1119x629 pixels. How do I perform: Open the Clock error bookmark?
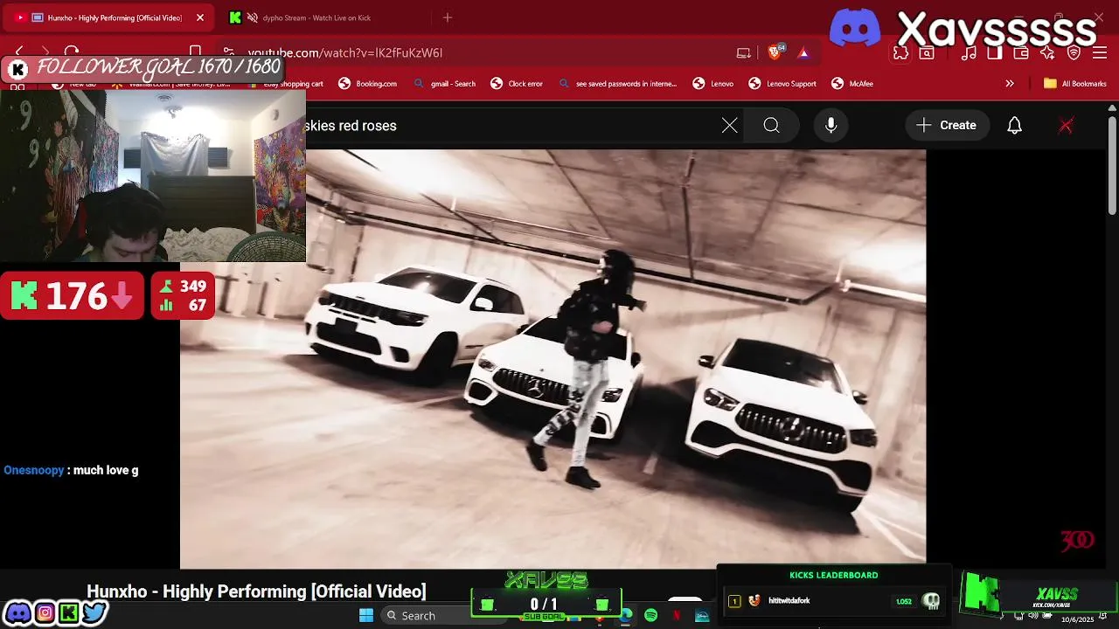(x=517, y=84)
